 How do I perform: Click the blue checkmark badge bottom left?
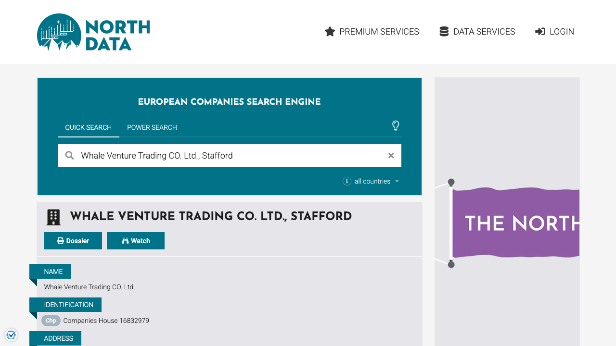(11, 334)
